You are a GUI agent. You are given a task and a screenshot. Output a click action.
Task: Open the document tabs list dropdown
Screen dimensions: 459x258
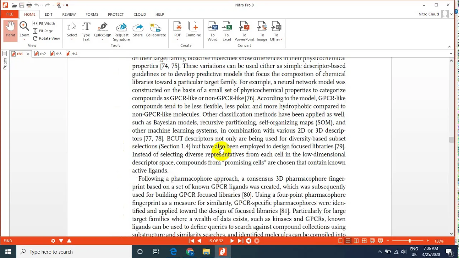pos(451,54)
